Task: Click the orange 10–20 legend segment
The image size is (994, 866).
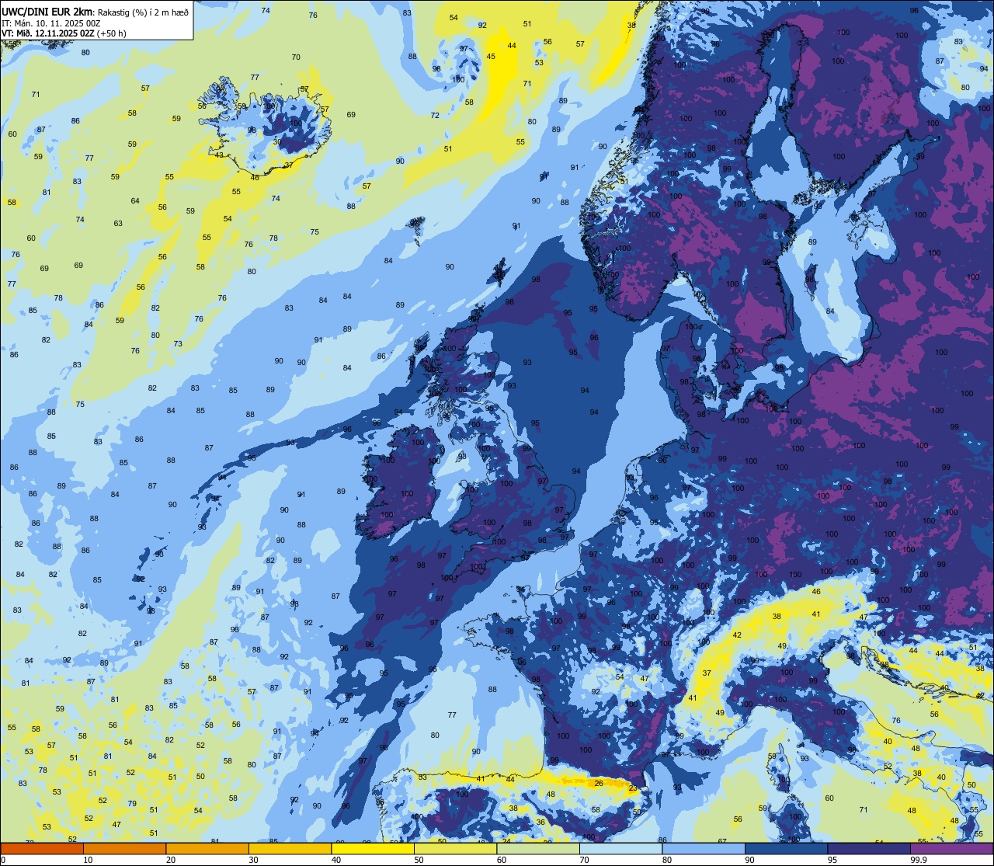Action: pos(124,848)
